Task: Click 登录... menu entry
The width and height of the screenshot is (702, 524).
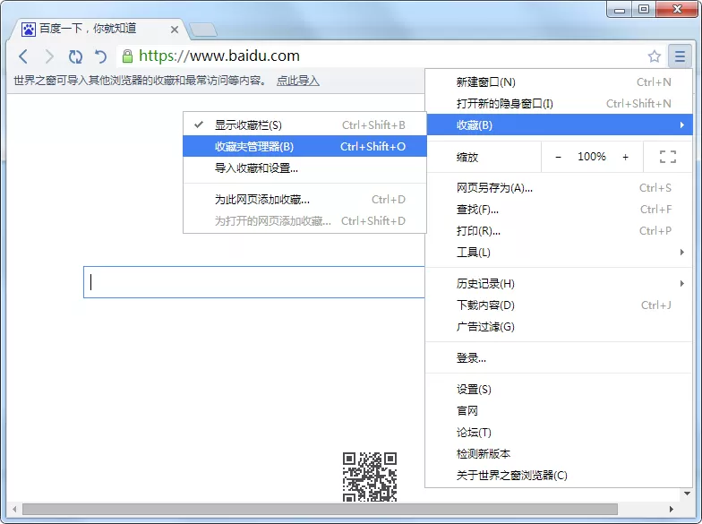Action: click(x=559, y=358)
